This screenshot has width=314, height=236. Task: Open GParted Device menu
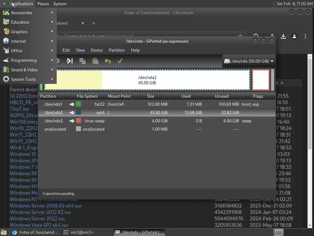pyautogui.click(x=97, y=50)
